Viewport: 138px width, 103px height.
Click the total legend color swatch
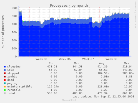pos(5,93)
